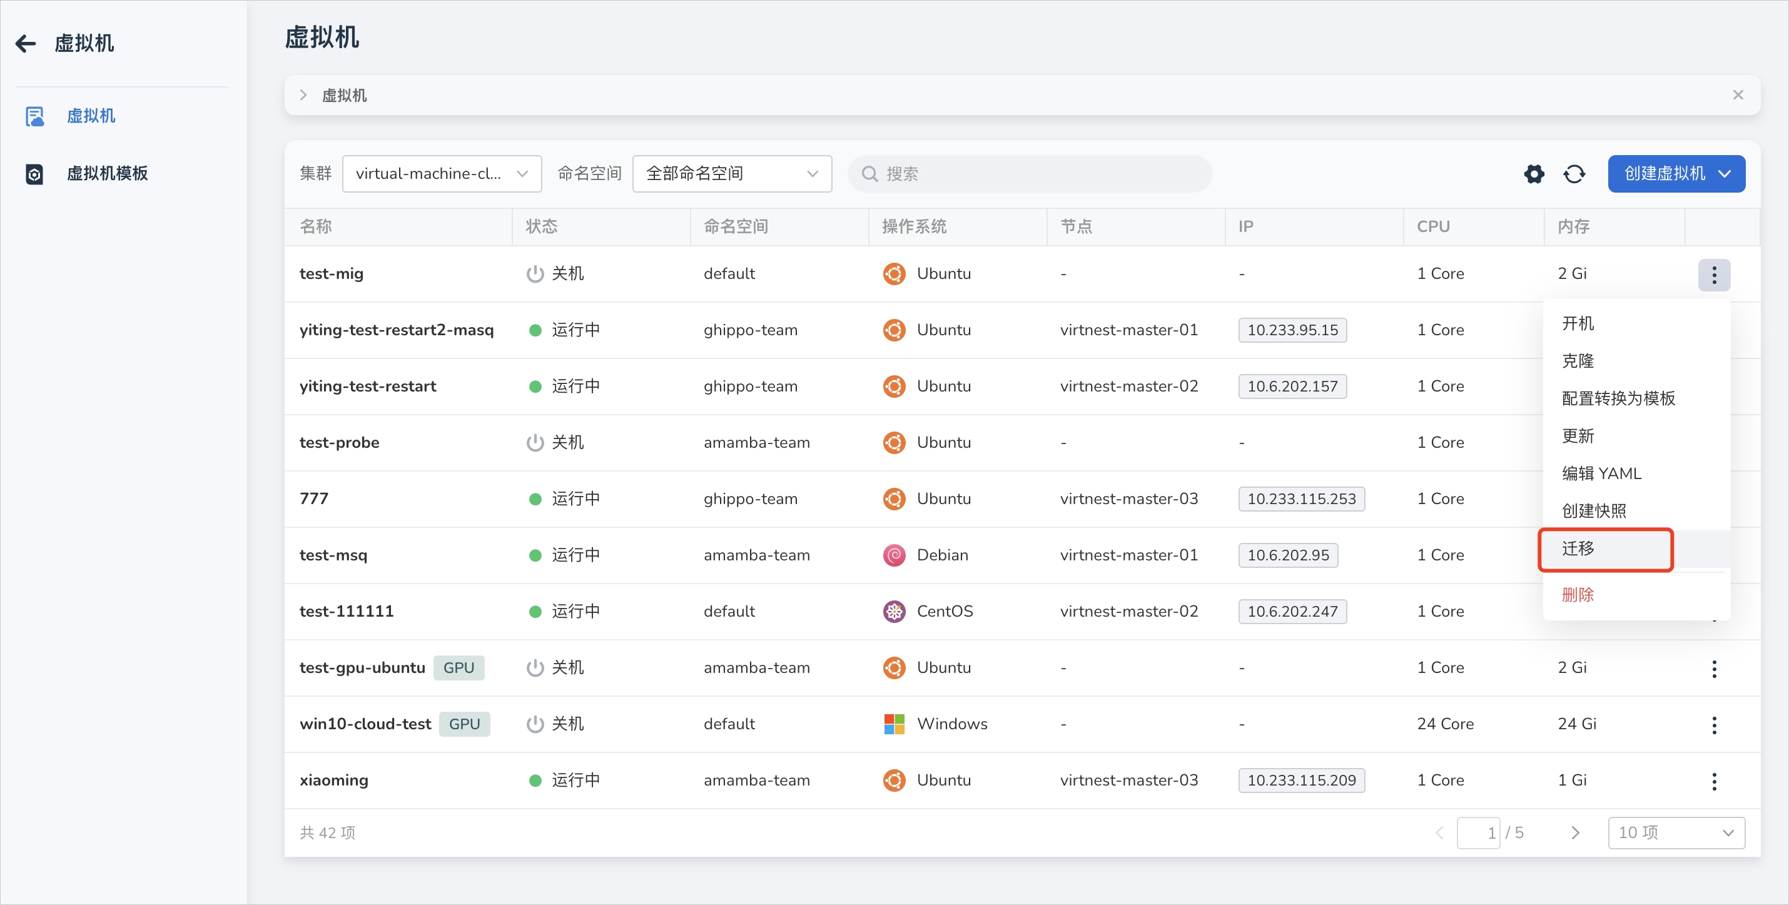The height and width of the screenshot is (905, 1789).
Task: Click the Ubuntu icon in test-mig row
Action: [x=894, y=274]
